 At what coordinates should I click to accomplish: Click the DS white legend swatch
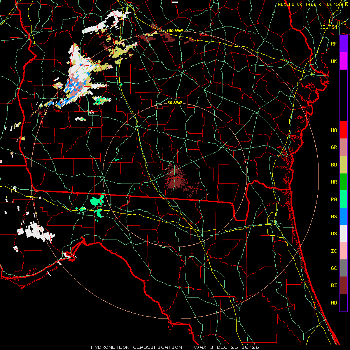point(343,233)
